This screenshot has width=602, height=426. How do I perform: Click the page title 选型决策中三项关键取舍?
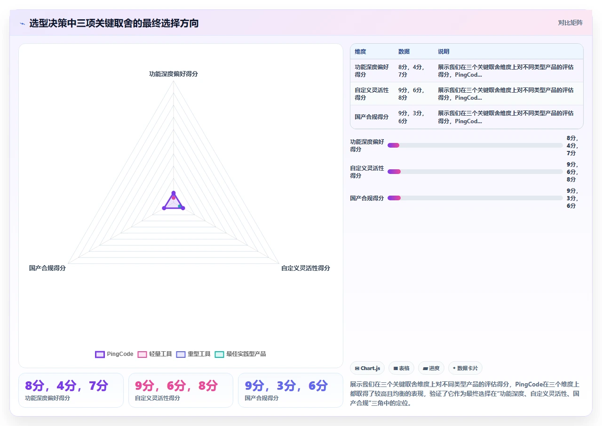tap(114, 23)
